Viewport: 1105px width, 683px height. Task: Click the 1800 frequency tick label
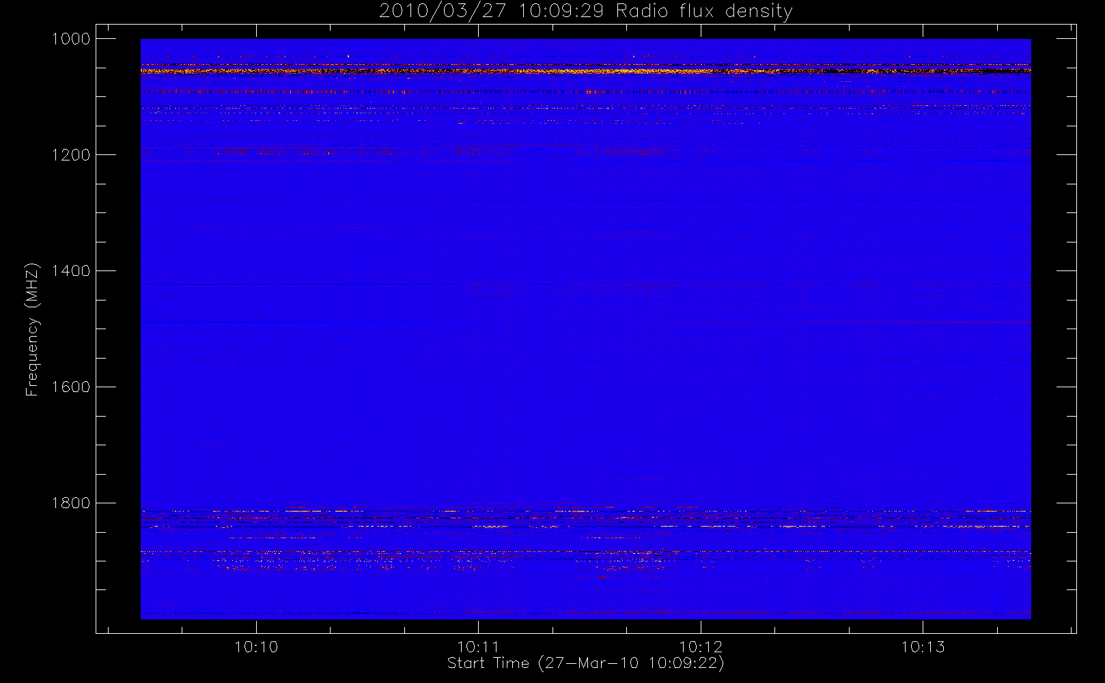pyautogui.click(x=71, y=503)
